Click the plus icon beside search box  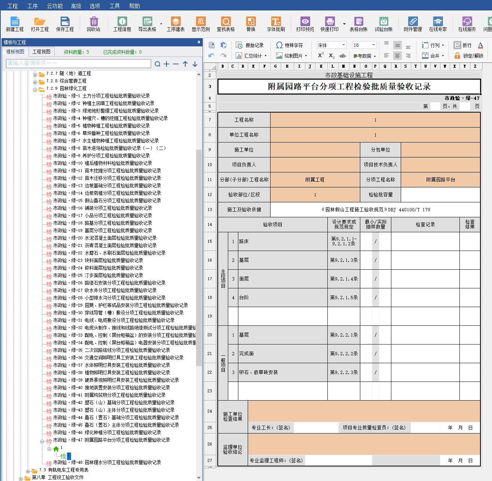166,64
